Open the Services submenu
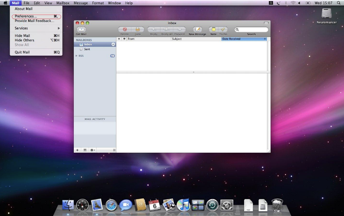 point(36,28)
